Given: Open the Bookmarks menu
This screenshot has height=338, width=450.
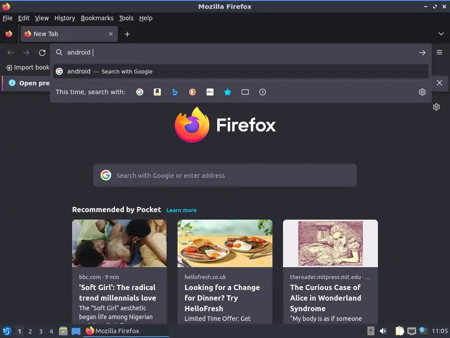Looking at the screenshot, I should (97, 18).
